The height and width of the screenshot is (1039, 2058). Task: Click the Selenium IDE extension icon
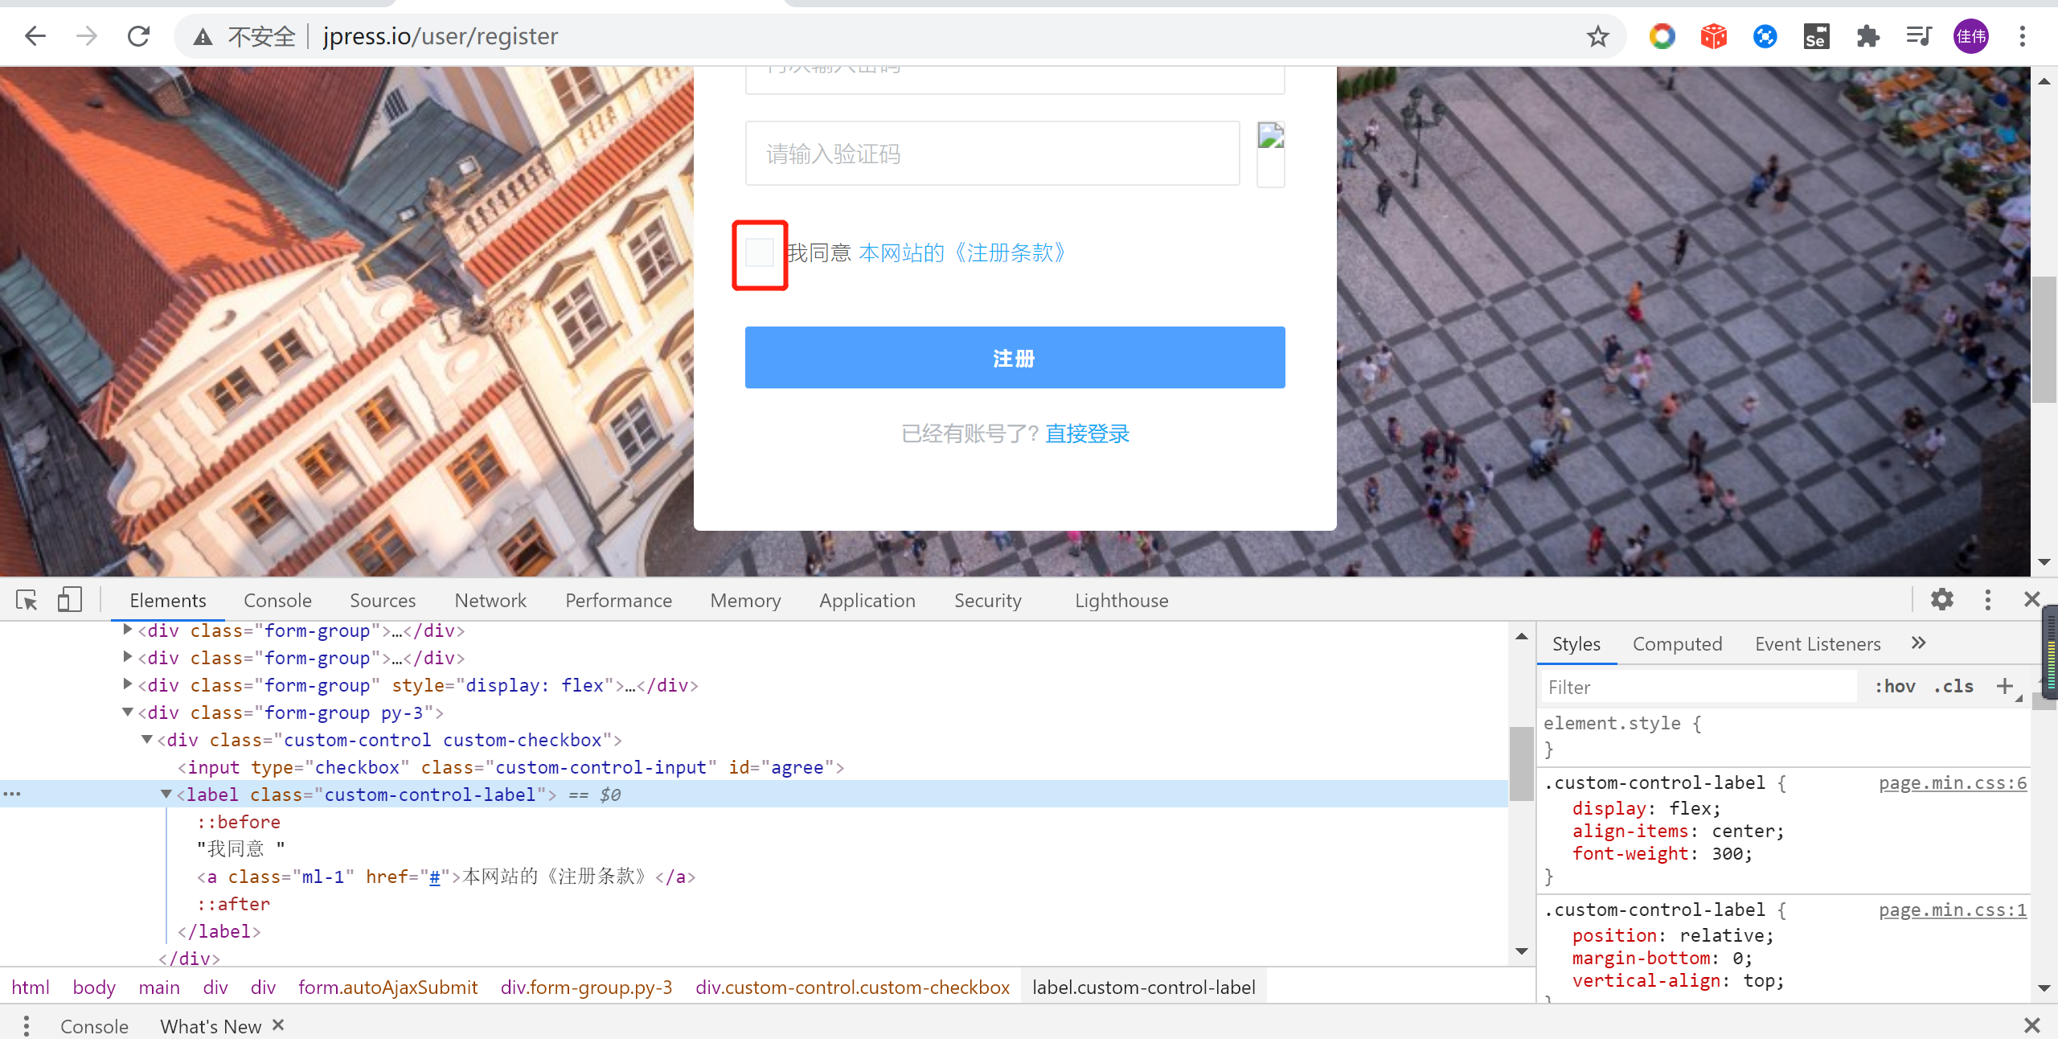1816,36
